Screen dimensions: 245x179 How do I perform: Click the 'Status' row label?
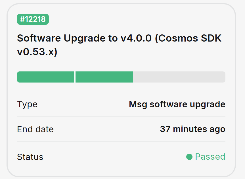point(30,157)
